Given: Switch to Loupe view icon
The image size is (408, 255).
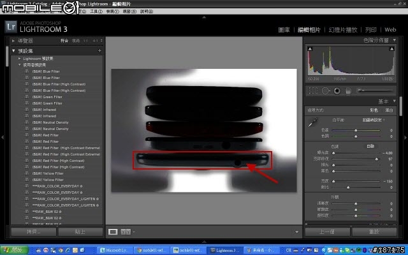Looking at the screenshot, I should 113,231.
